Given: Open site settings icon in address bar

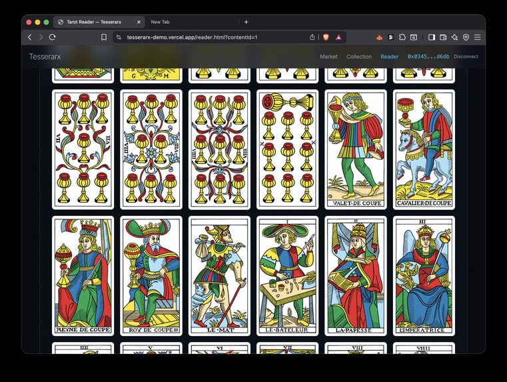Looking at the screenshot, I should click(x=119, y=37).
